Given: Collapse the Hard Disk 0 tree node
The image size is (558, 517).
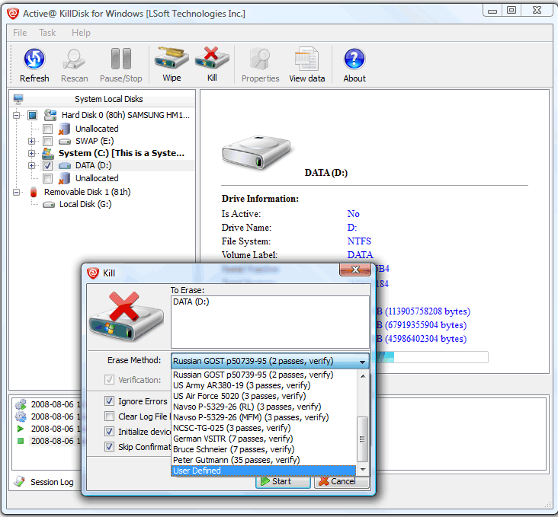Looking at the screenshot, I should pos(17,115).
